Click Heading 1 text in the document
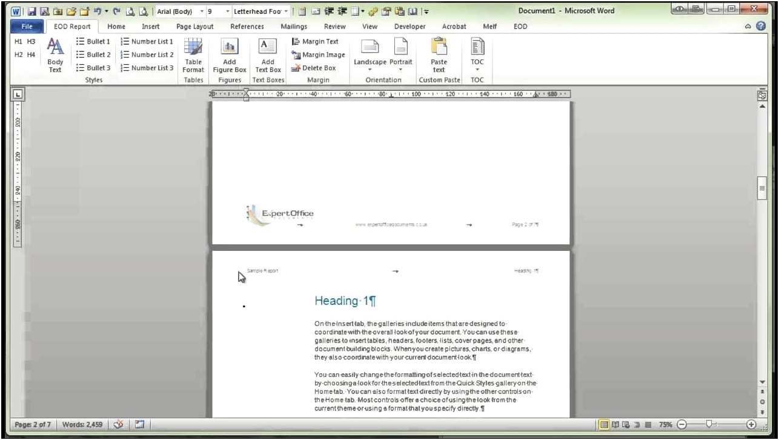This screenshot has height=440, width=779. [345, 301]
